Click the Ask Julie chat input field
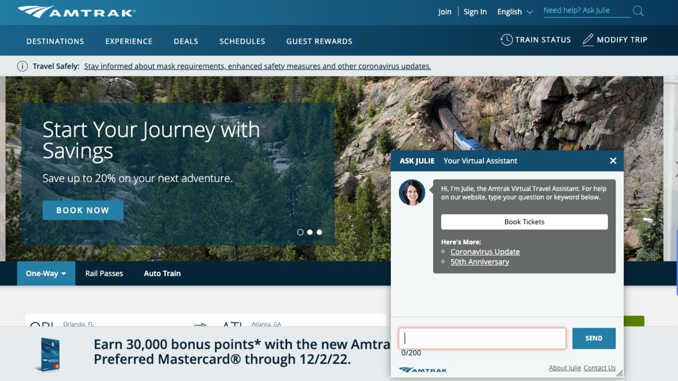The width and height of the screenshot is (678, 381). click(x=482, y=338)
